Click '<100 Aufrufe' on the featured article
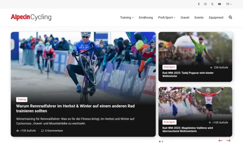Viewport: 243px width, 152px height. click(x=28, y=131)
